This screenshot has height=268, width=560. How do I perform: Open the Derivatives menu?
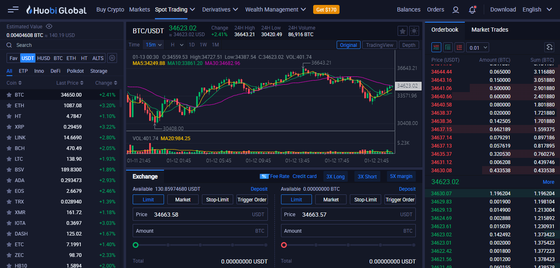coord(220,9)
